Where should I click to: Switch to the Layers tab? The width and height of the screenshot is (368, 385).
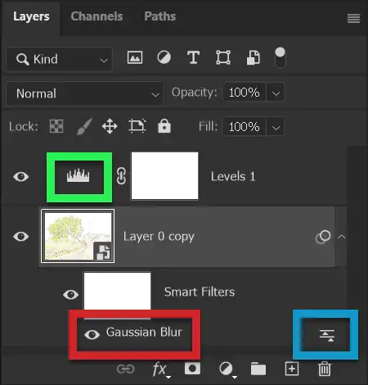(31, 16)
